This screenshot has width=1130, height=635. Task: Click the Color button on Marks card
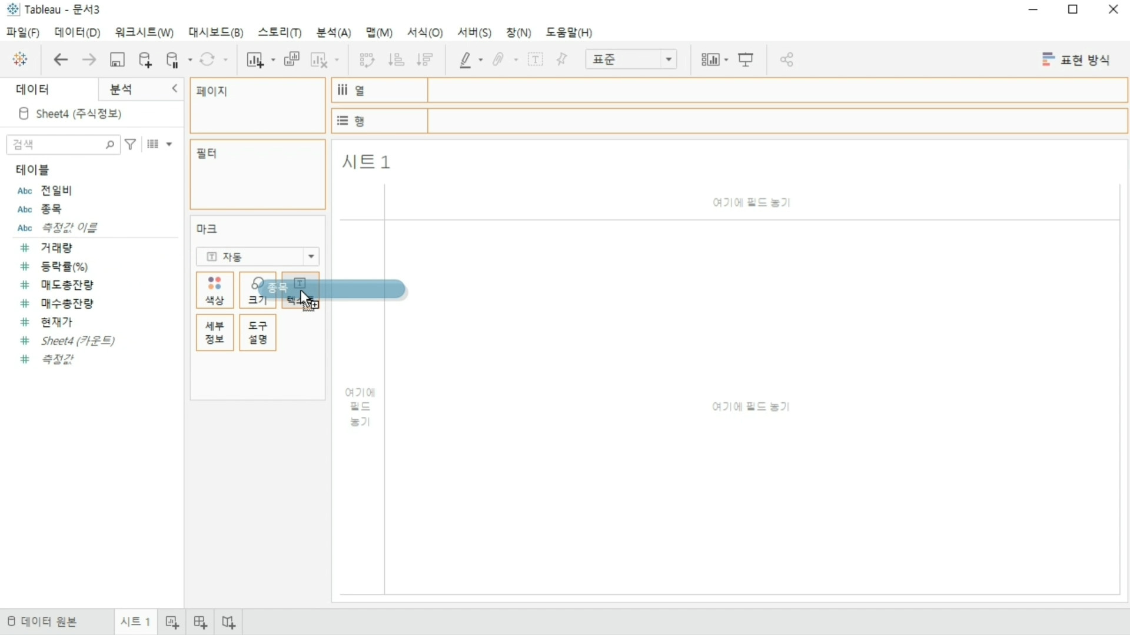click(x=215, y=290)
